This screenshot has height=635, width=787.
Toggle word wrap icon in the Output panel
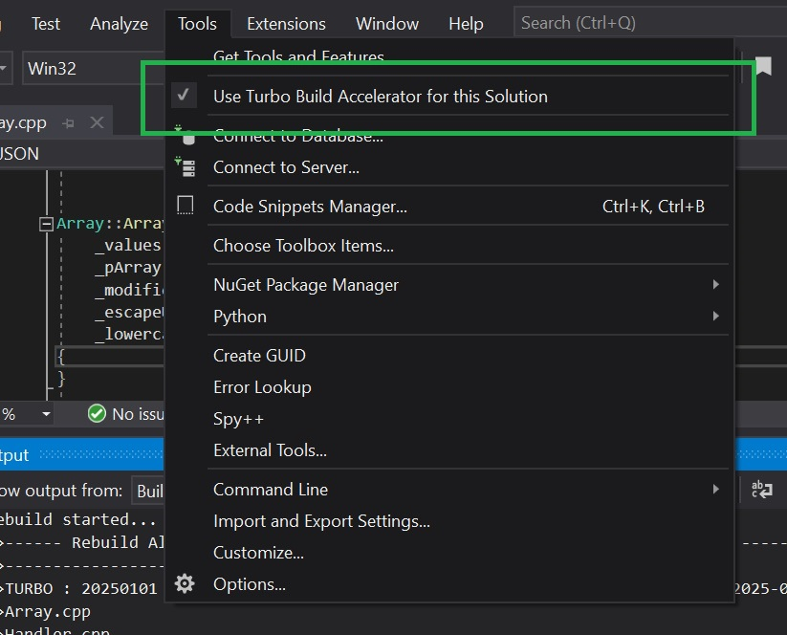762,490
